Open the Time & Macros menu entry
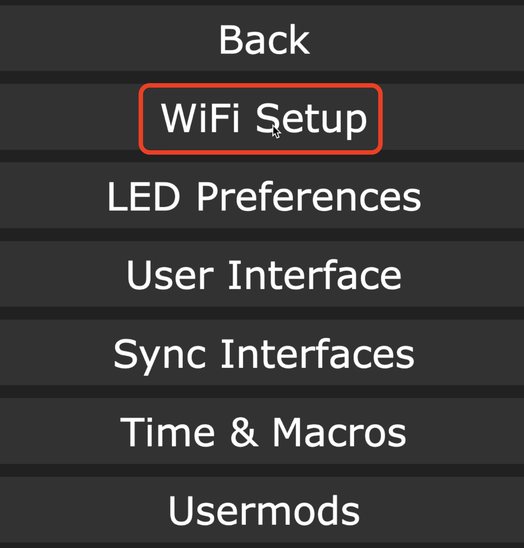Viewport: 524px width, 548px height. click(x=264, y=432)
